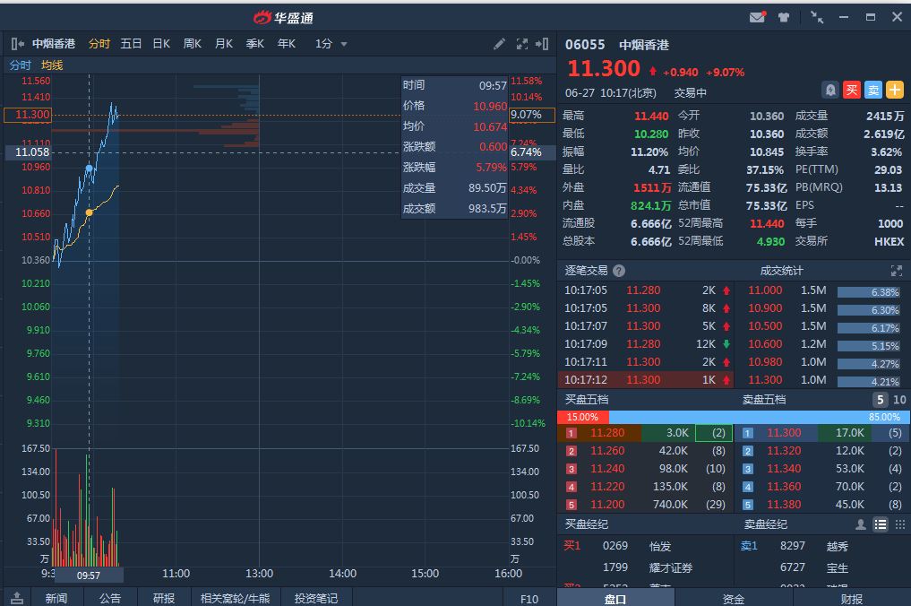Select the 10:17:09 trade of 12K
911x606 pixels.
tap(645, 343)
